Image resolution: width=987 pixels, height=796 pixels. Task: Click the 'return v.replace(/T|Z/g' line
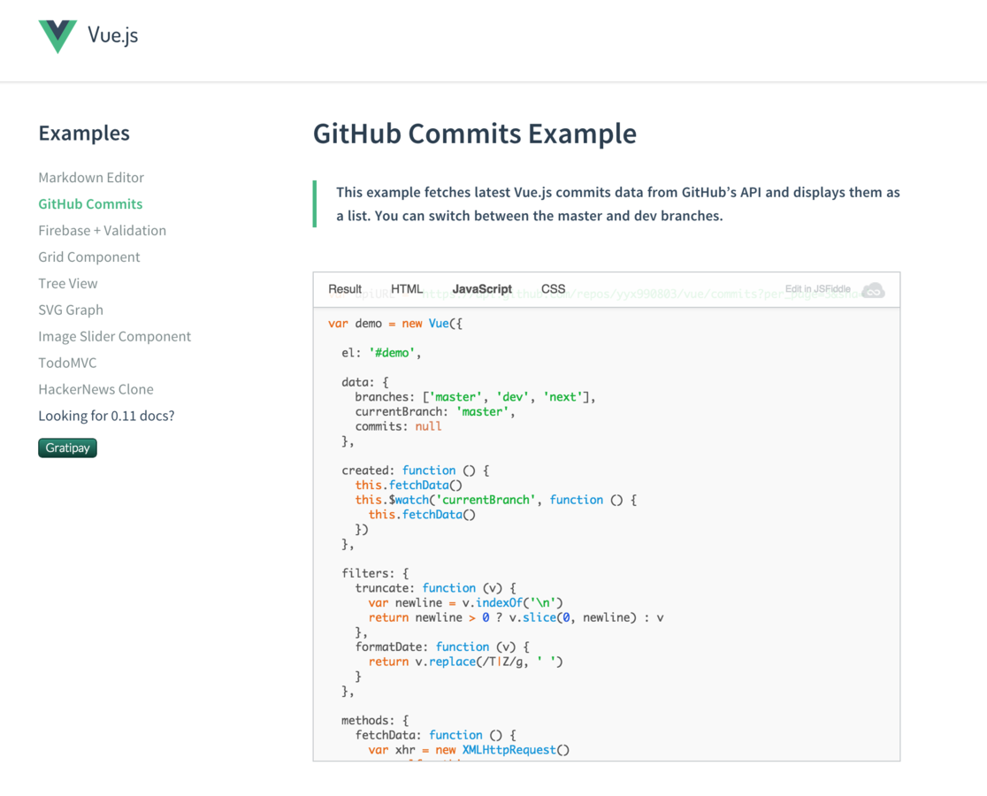[x=466, y=662]
